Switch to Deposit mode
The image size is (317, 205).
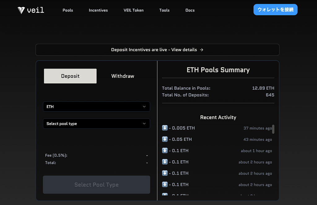click(x=70, y=76)
